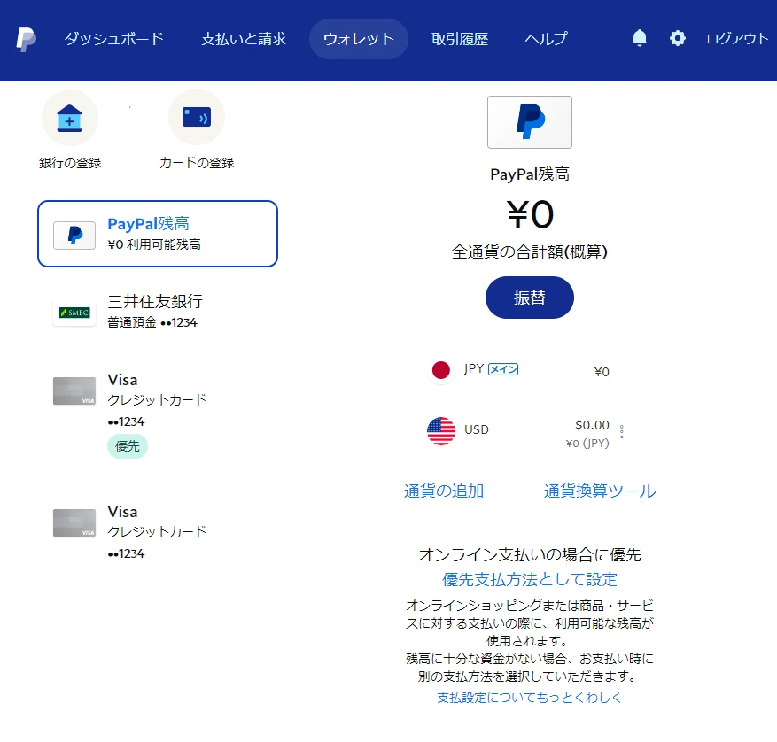Screen dimensions: 777x742
Task: Click the 振替 transfer button
Action: (529, 298)
